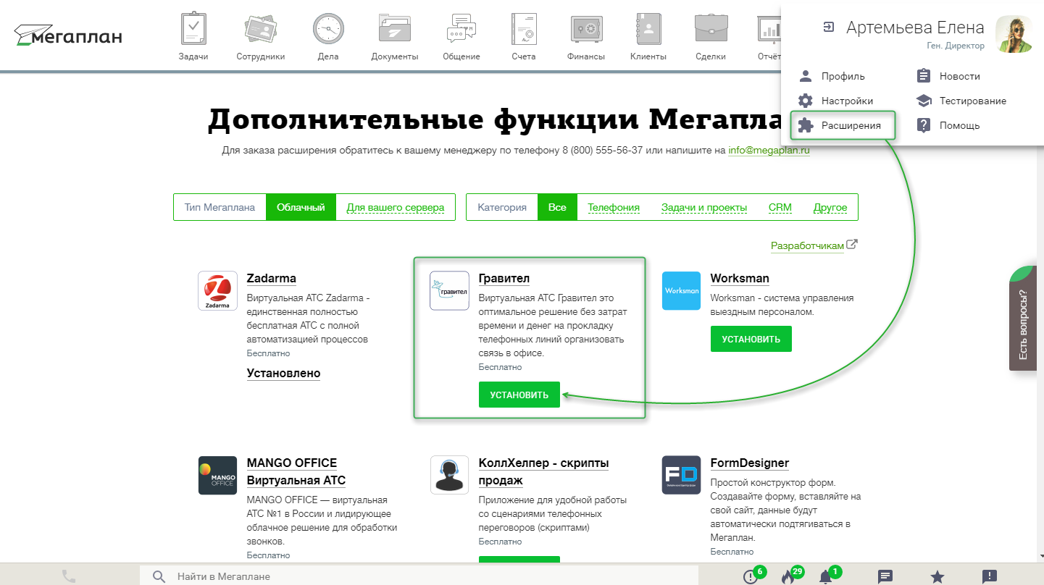Open the feedback exclamation icon
Image resolution: width=1044 pixels, height=585 pixels.
(990, 576)
